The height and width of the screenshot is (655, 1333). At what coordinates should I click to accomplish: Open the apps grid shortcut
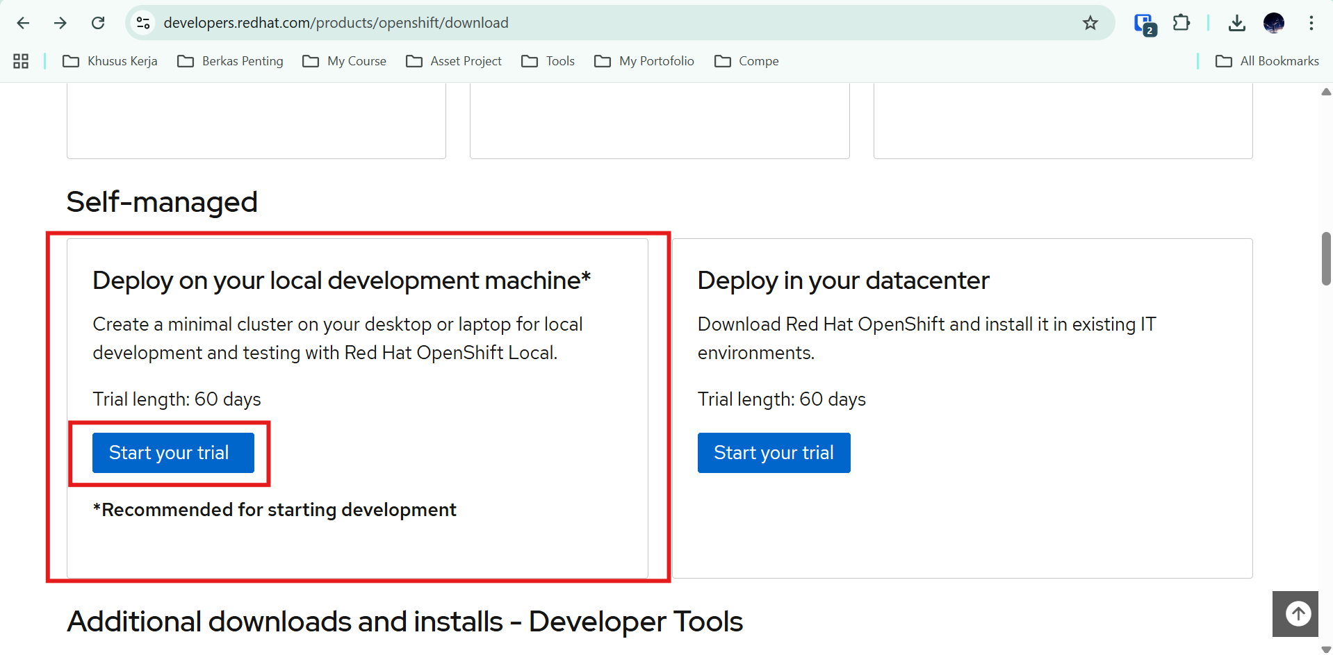21,61
